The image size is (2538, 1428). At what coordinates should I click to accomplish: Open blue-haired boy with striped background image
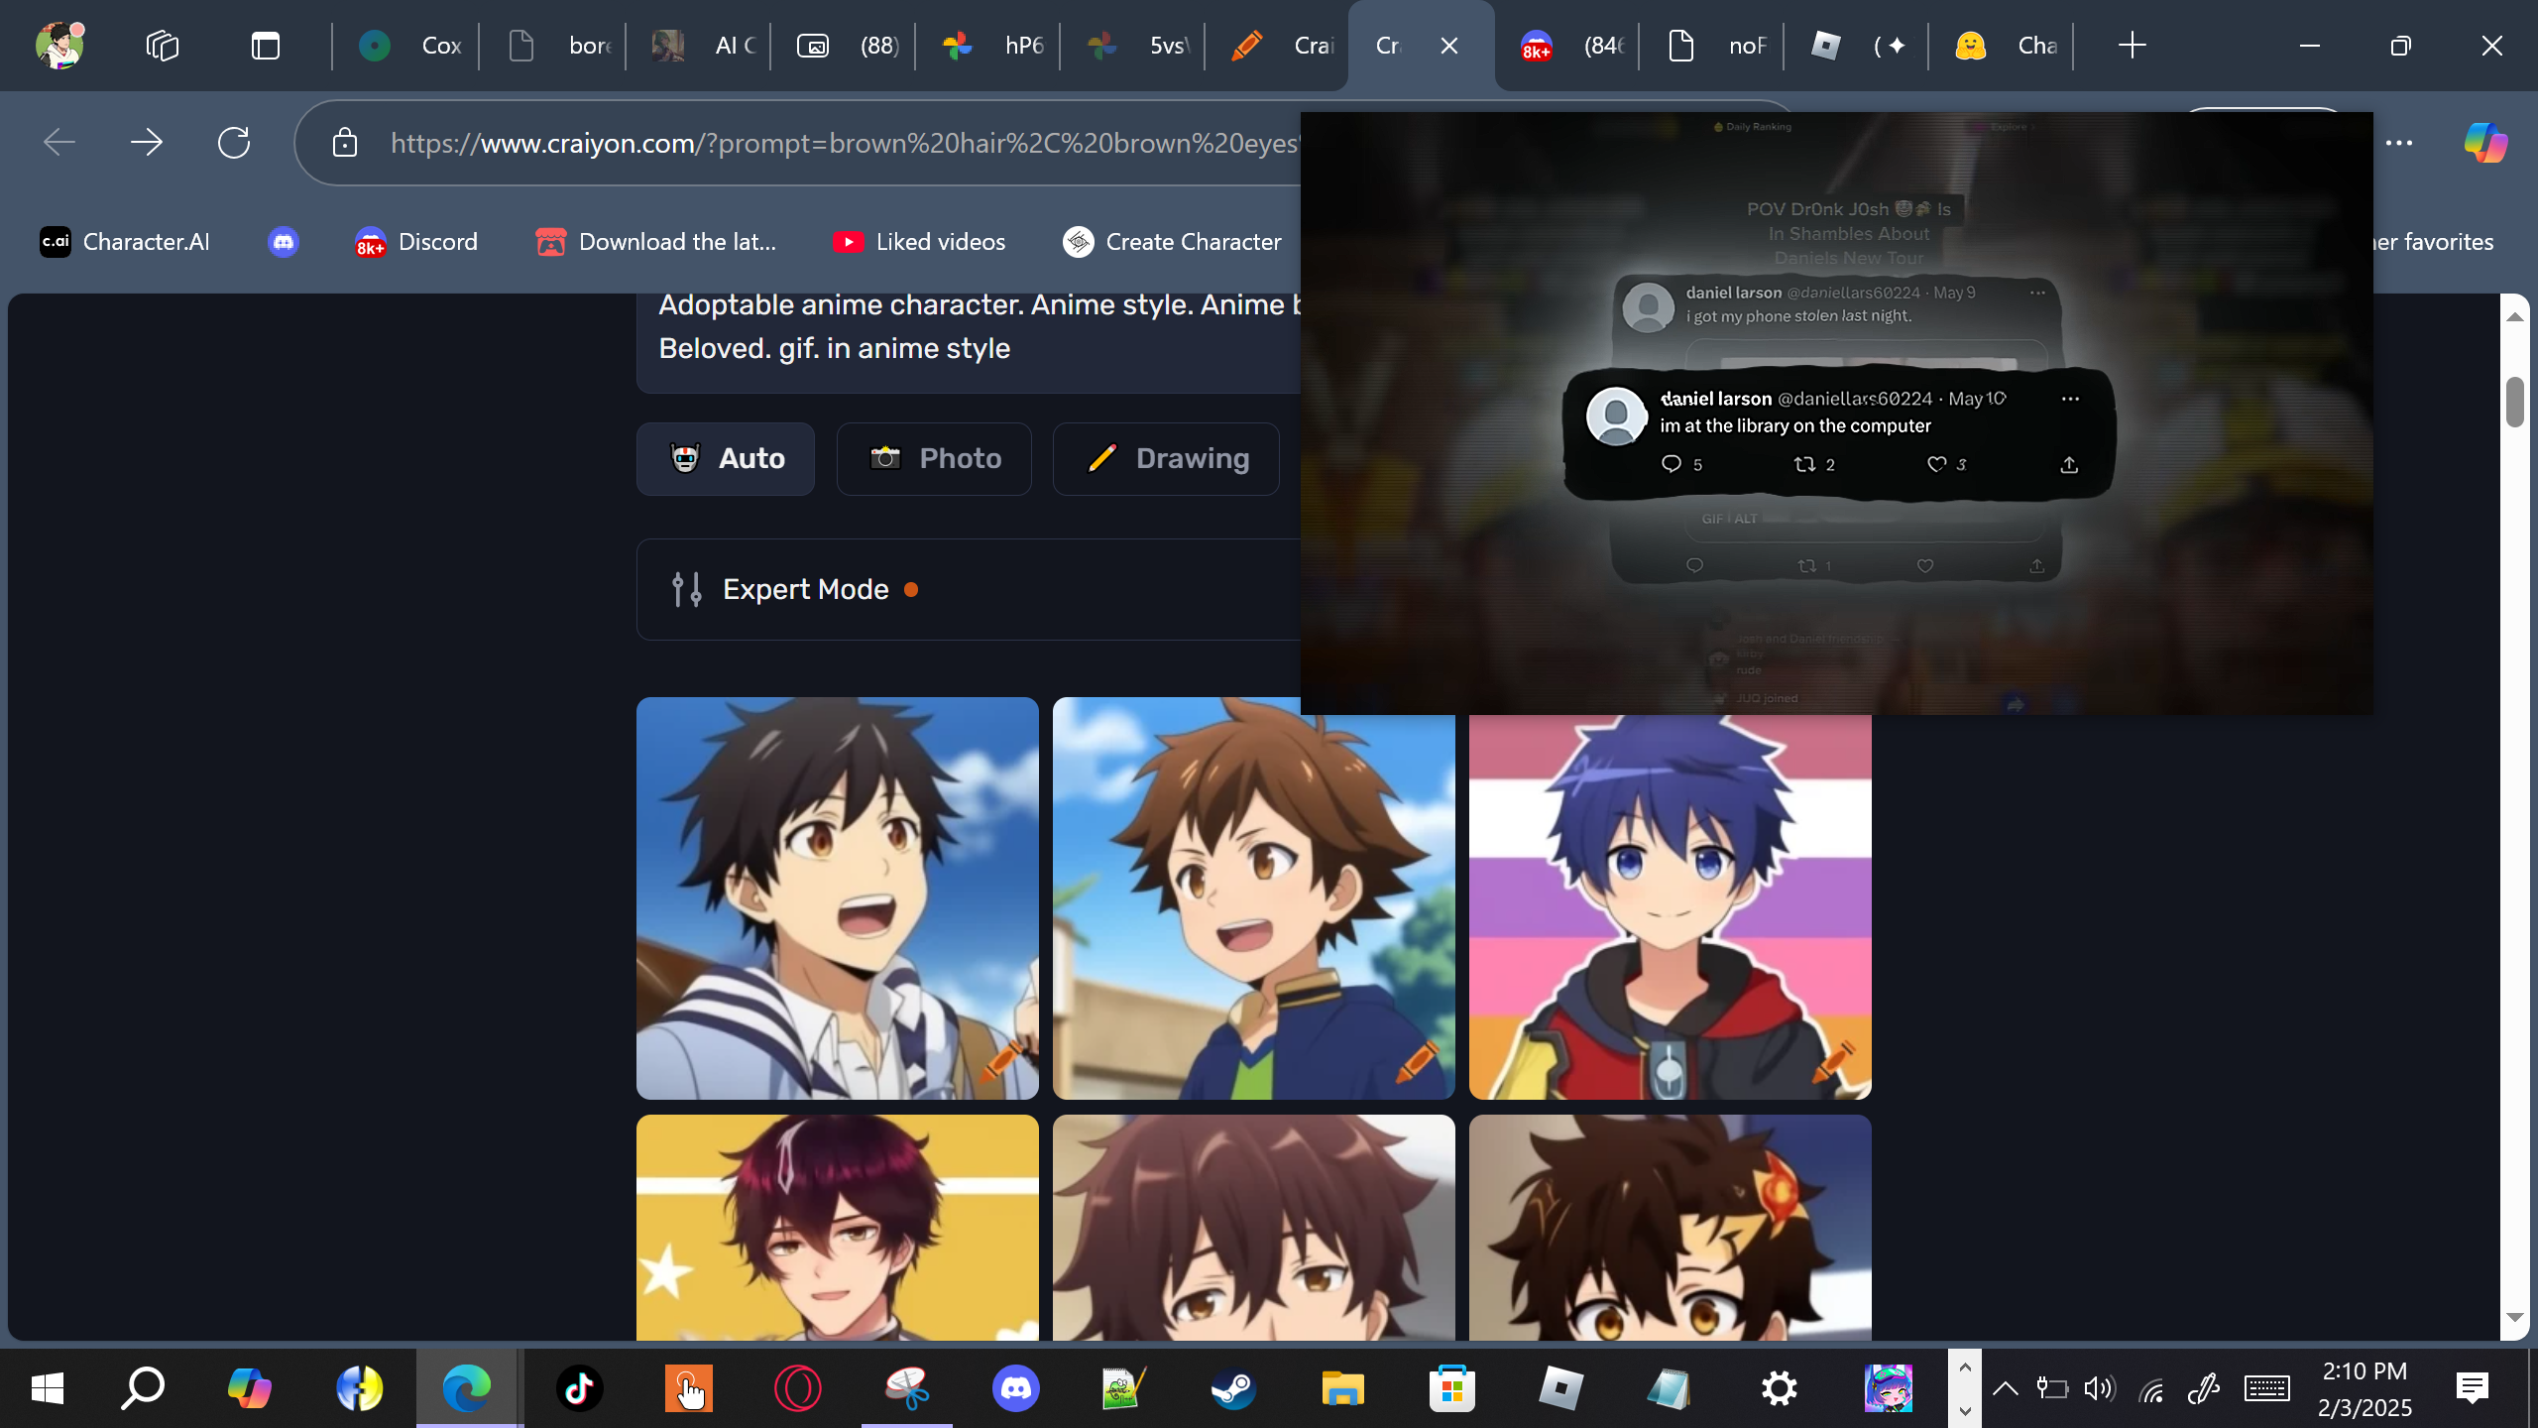(1671, 906)
